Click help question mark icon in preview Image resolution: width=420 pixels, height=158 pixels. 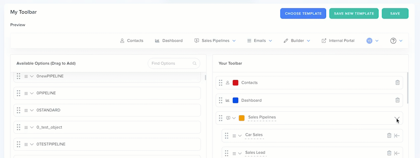[x=393, y=41]
